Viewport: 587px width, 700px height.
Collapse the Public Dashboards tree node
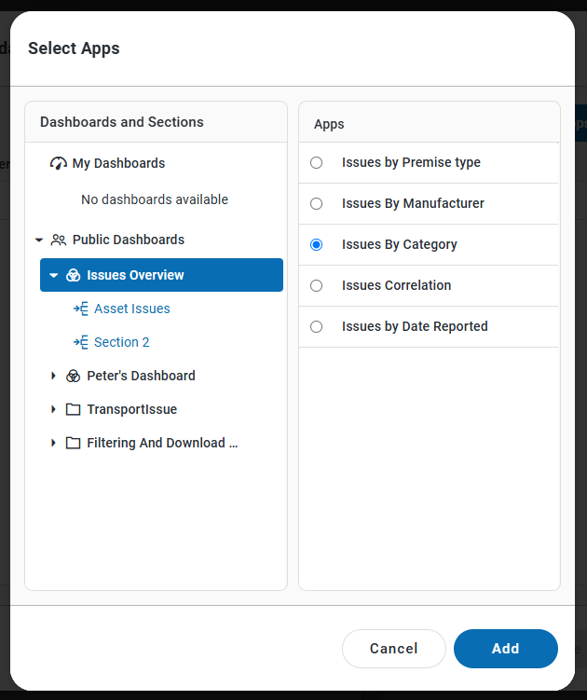(x=39, y=240)
